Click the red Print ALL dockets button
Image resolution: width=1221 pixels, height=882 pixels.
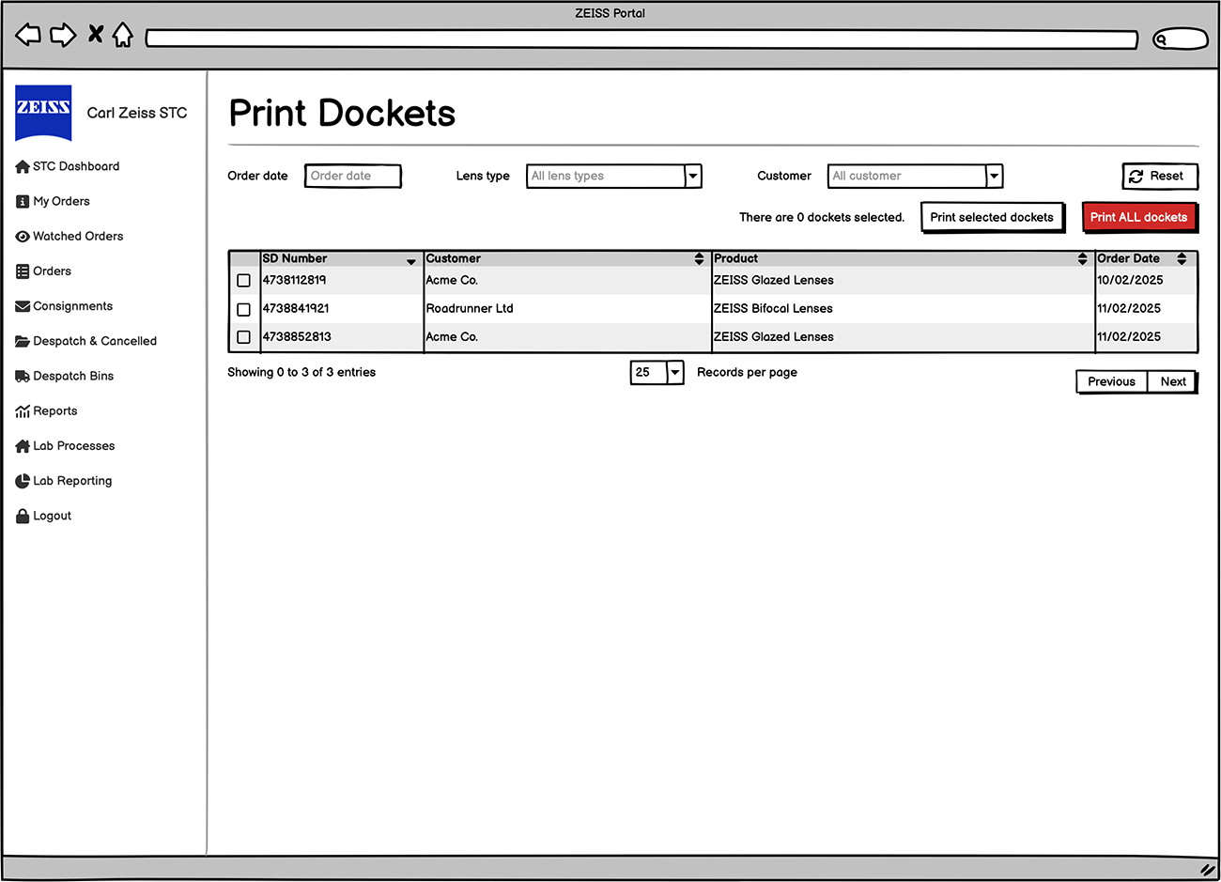click(x=1138, y=217)
